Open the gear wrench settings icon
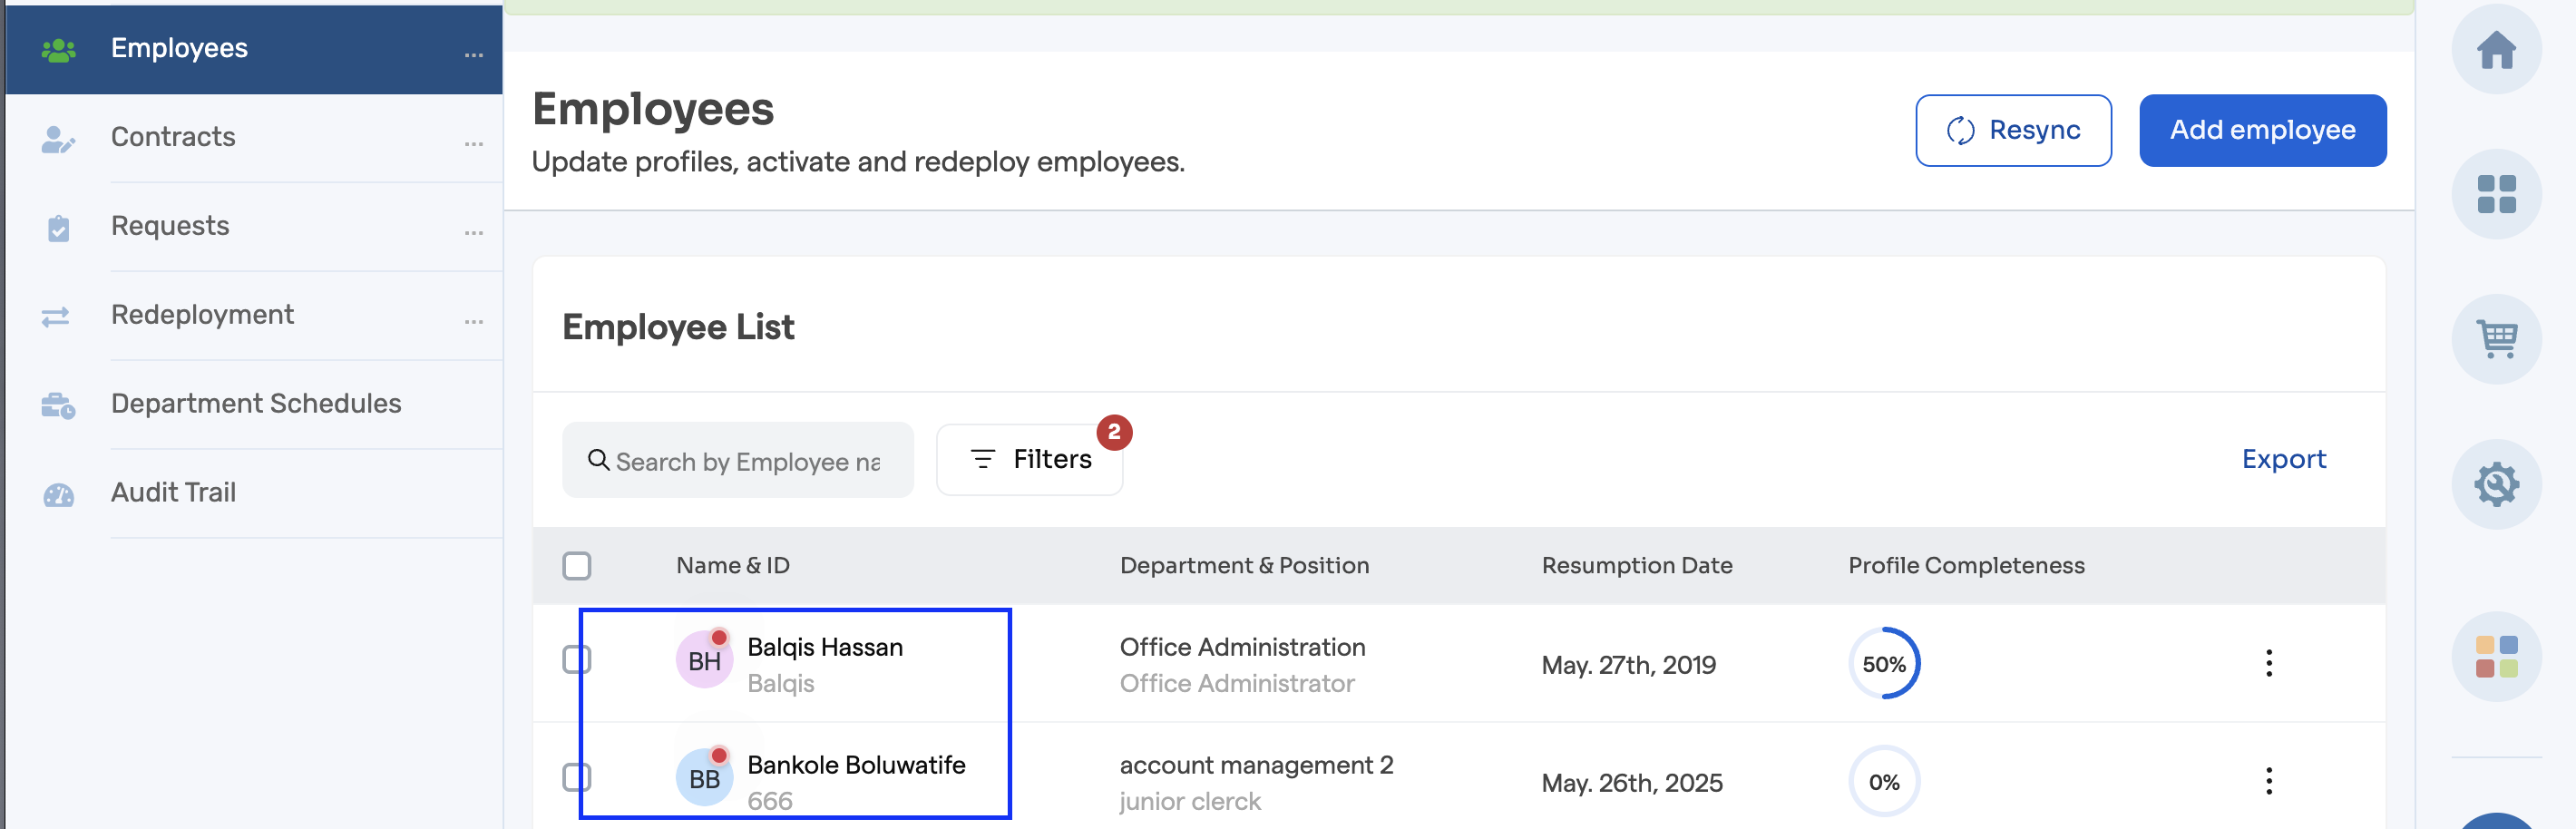This screenshot has width=2576, height=829. pyautogui.click(x=2496, y=485)
